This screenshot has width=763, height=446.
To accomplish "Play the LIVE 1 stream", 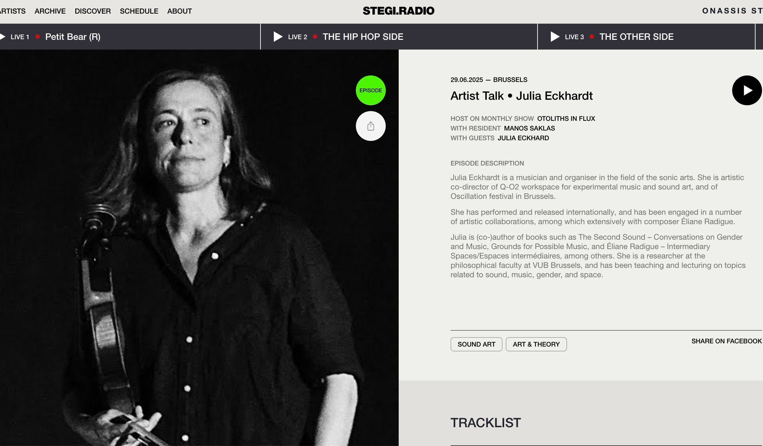I will (x=3, y=37).
